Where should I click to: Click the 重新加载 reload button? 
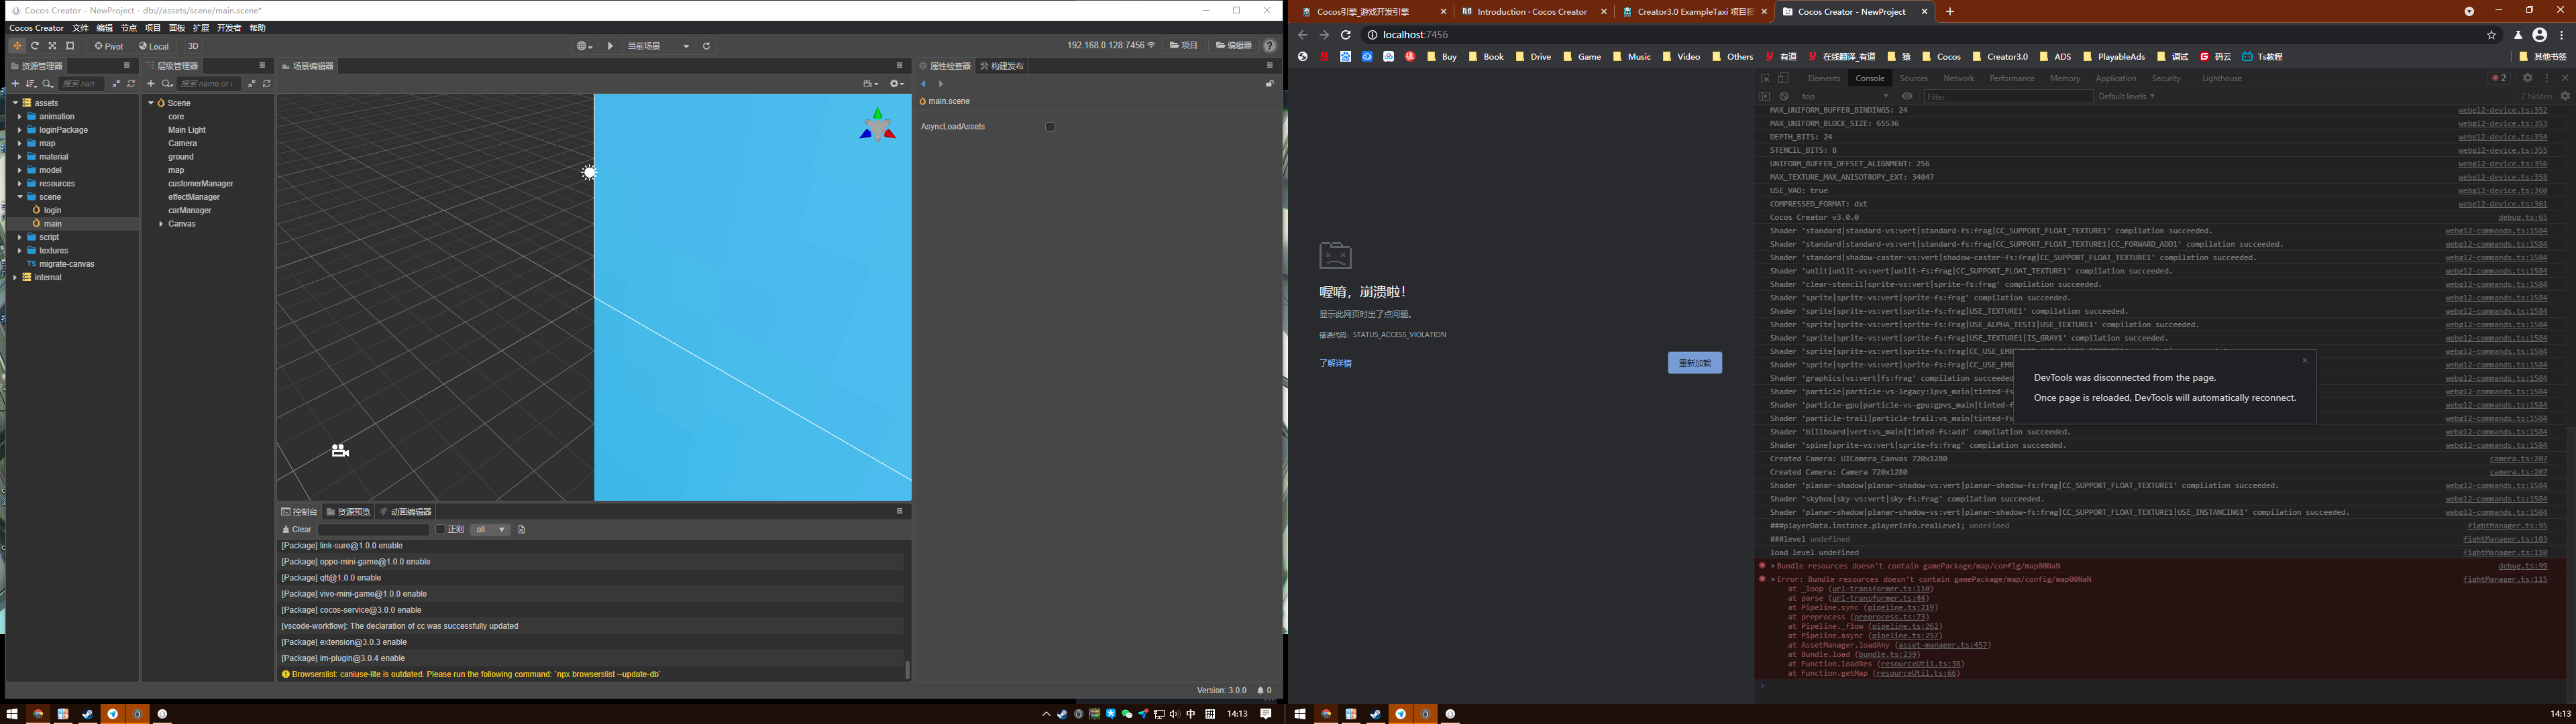[x=1694, y=363]
